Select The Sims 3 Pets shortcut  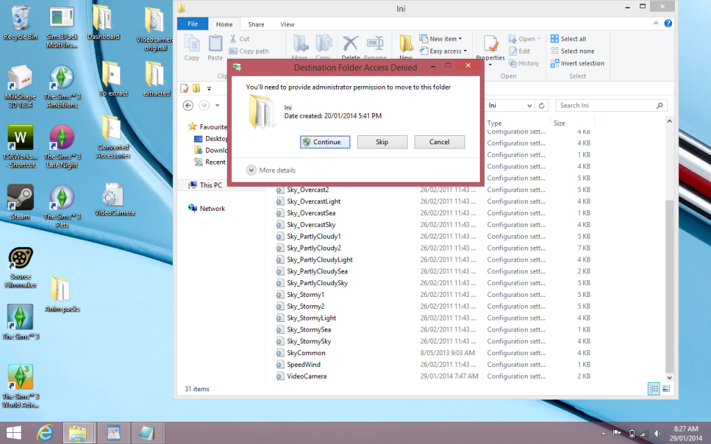tap(62, 206)
